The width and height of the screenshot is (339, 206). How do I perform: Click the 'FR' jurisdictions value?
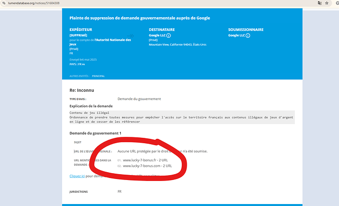point(119,192)
